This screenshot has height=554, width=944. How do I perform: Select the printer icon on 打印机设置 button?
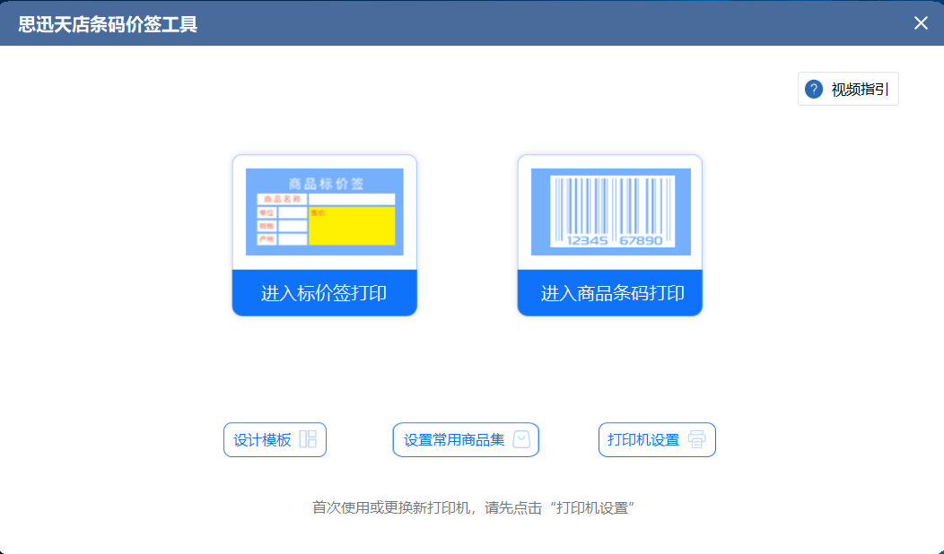(697, 439)
